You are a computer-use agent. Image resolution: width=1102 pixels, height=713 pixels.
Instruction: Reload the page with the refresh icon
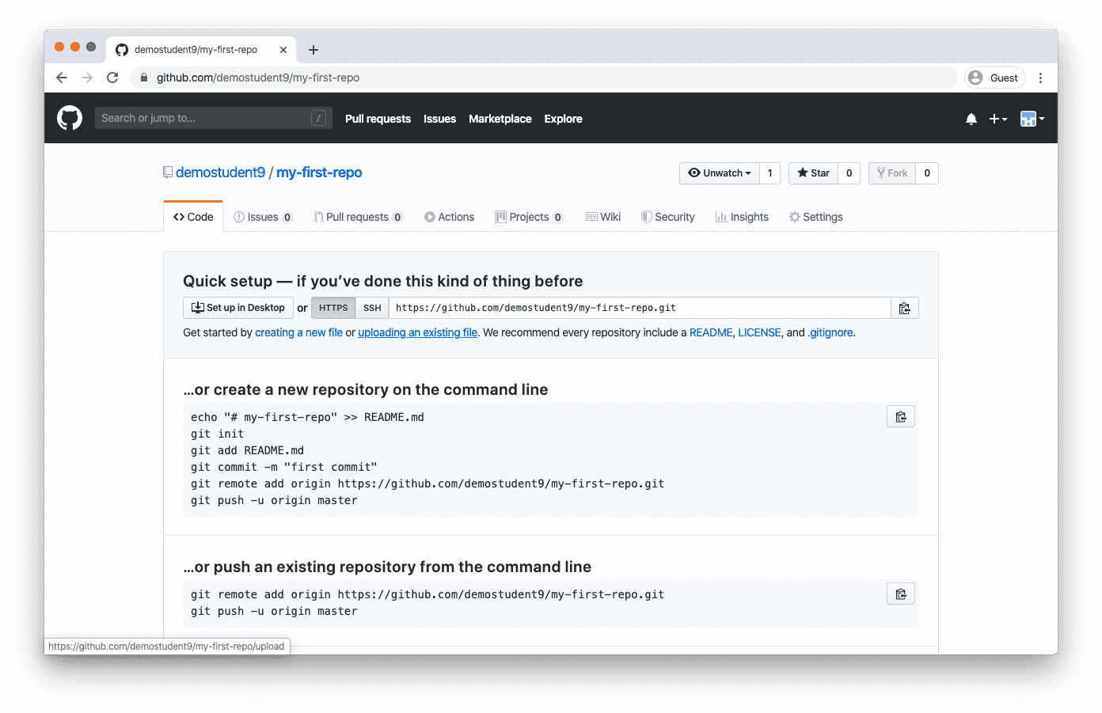coord(112,78)
